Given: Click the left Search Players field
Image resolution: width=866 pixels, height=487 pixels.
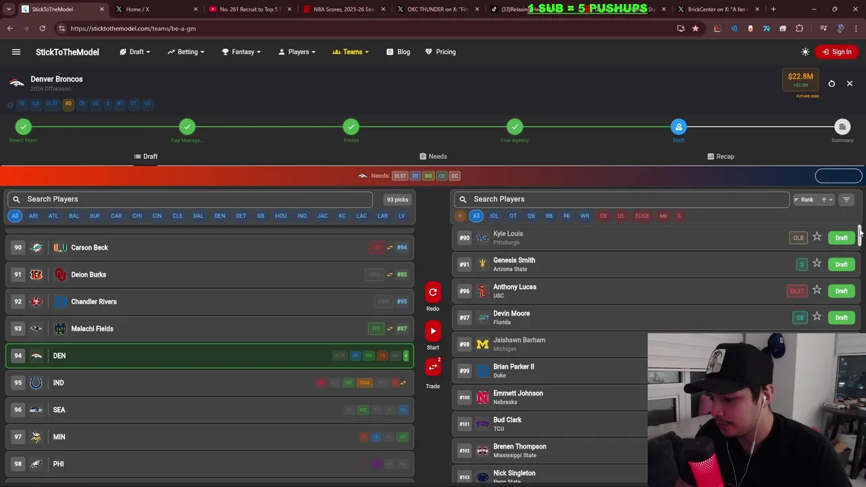Looking at the screenshot, I should point(189,200).
